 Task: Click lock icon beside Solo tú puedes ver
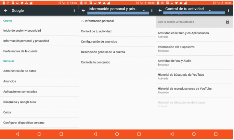[227, 22]
